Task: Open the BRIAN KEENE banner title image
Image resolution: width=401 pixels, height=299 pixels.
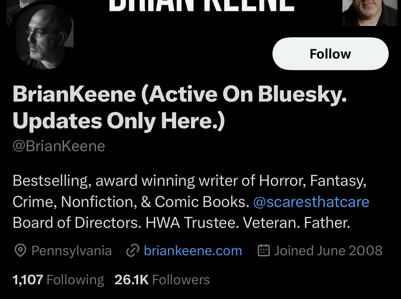Action: point(202,5)
